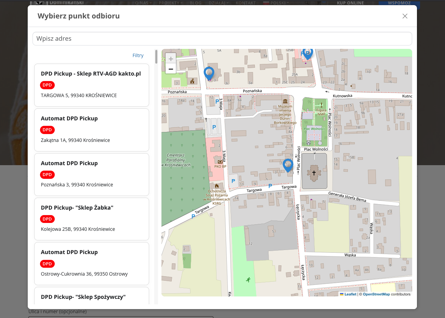The height and width of the screenshot is (318, 445).
Task: Close the pickup point dialog
Action: (x=405, y=16)
